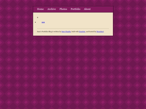This screenshot has height=109, width=146.
Task: Open the Photos section
Action: pos(63,9)
